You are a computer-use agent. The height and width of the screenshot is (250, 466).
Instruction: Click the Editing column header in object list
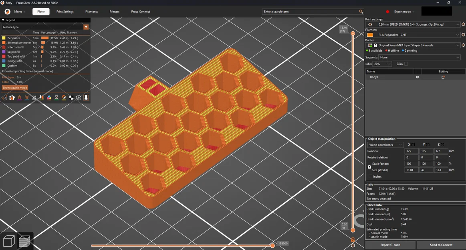coord(444,72)
